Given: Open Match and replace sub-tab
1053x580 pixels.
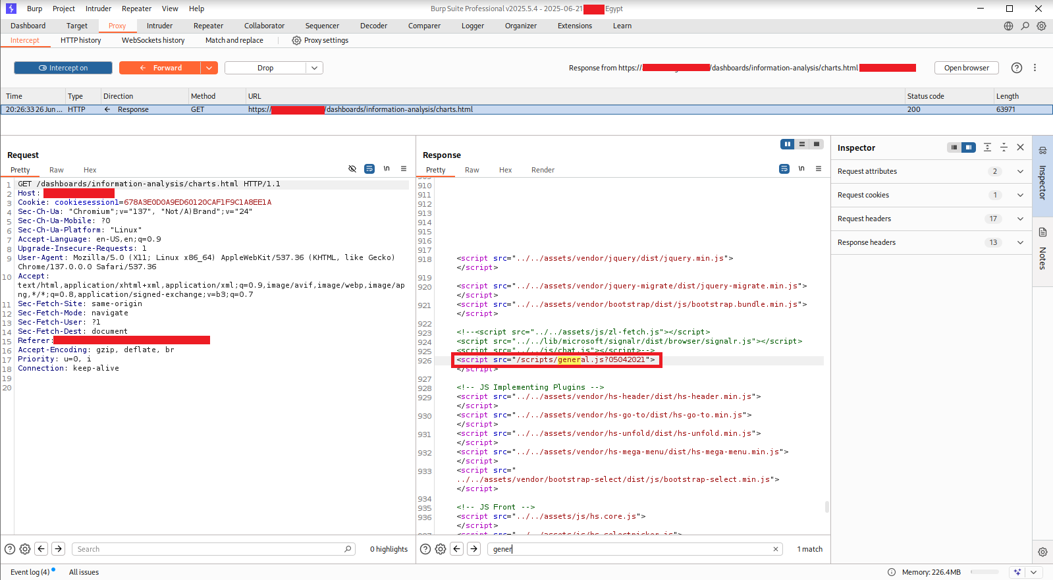Looking at the screenshot, I should (x=234, y=40).
